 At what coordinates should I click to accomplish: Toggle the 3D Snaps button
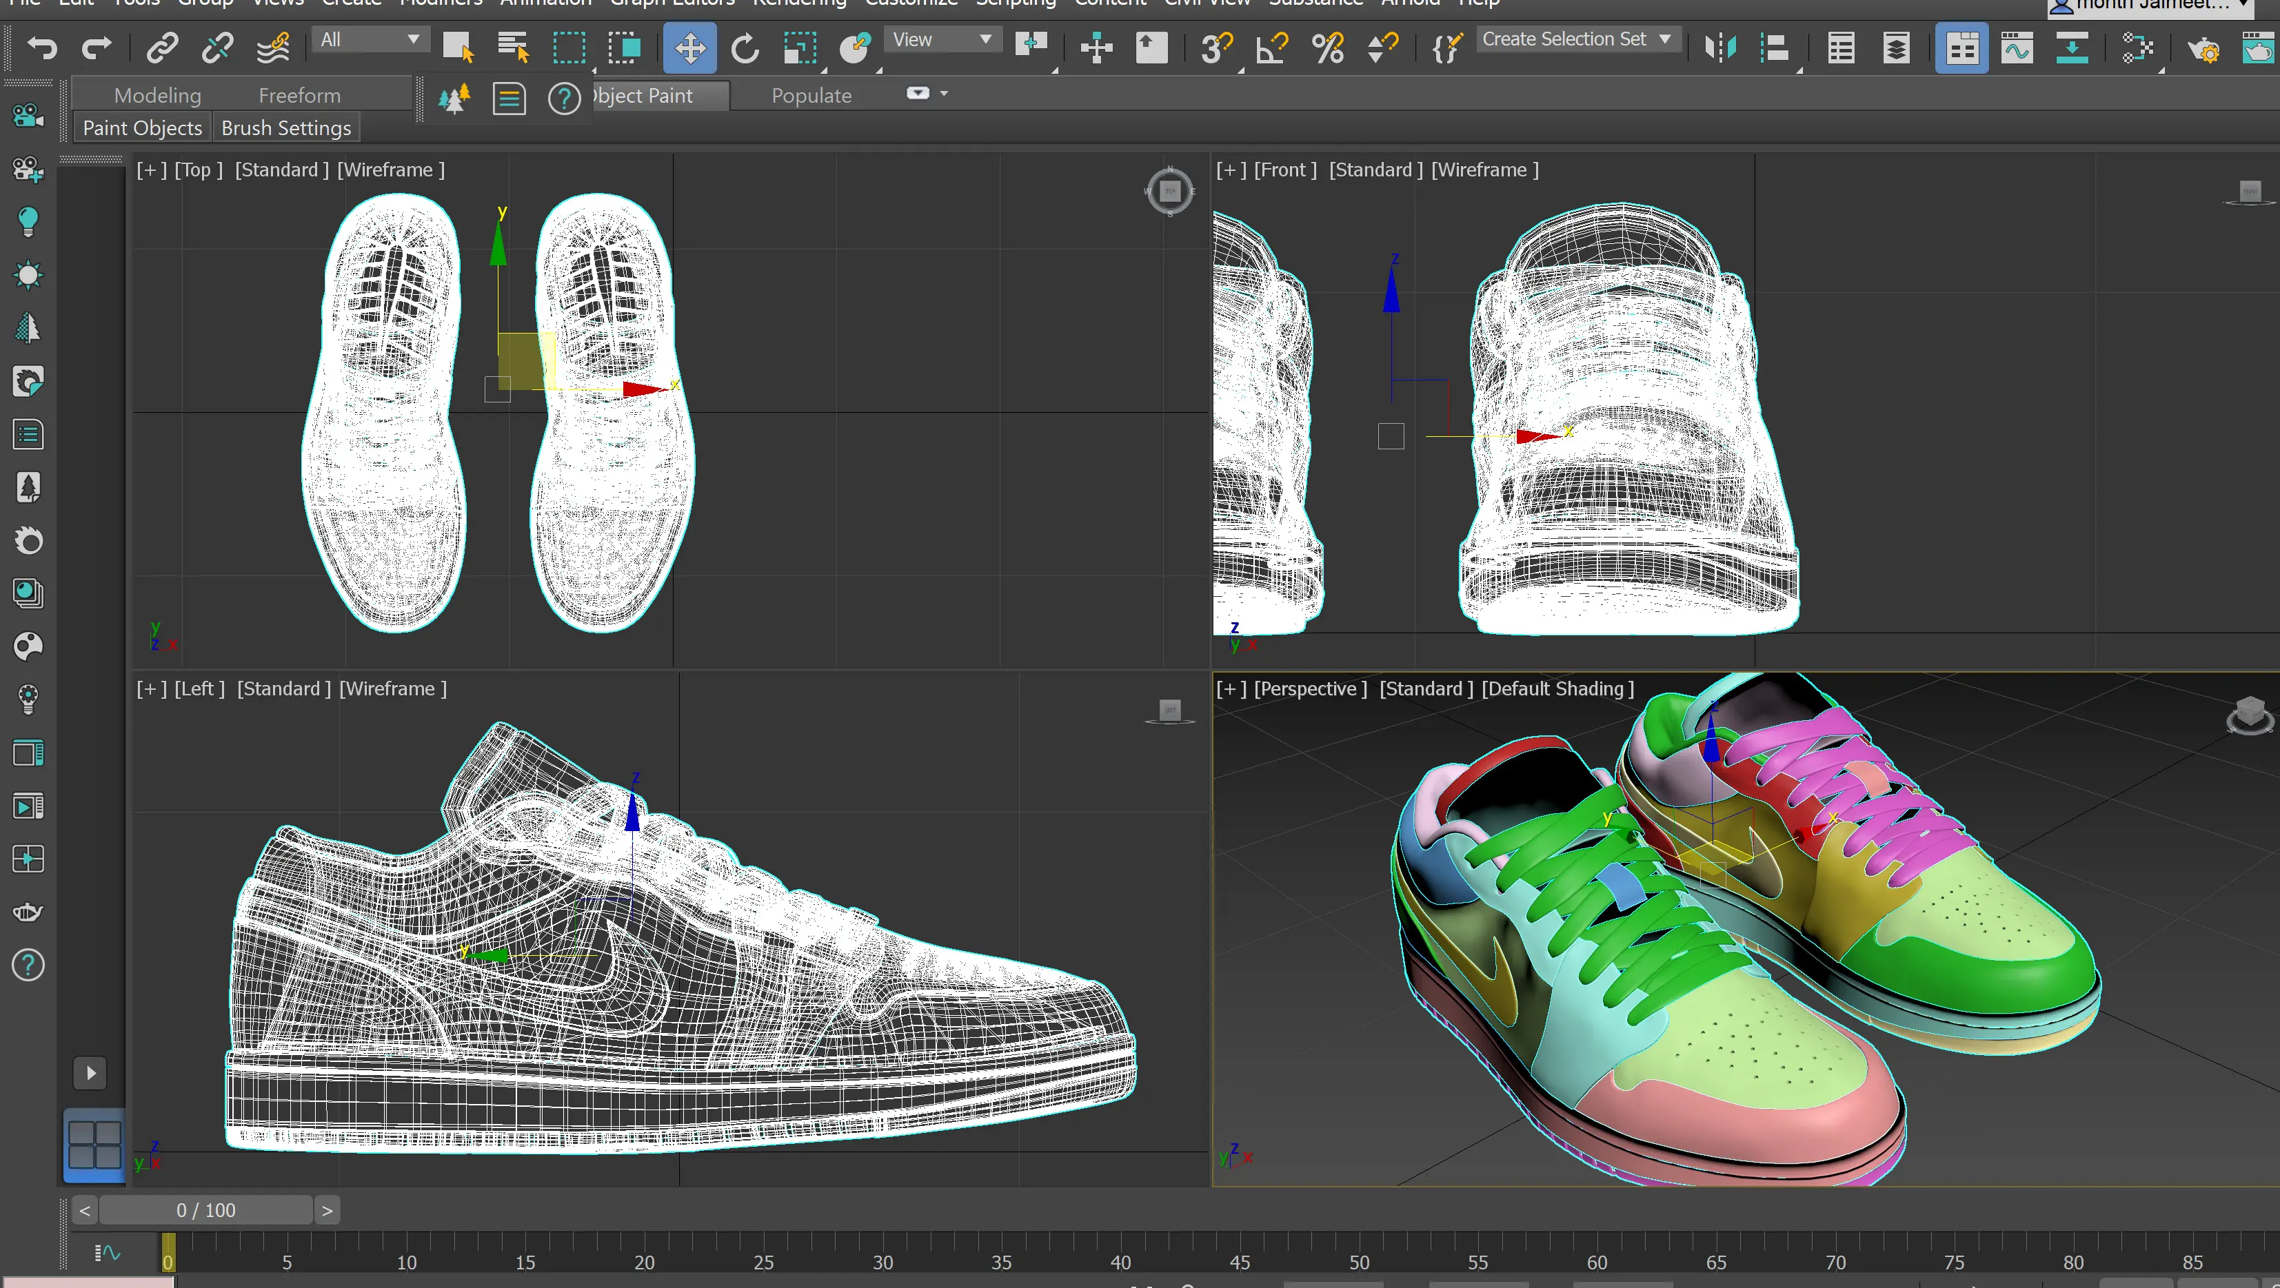point(1217,47)
